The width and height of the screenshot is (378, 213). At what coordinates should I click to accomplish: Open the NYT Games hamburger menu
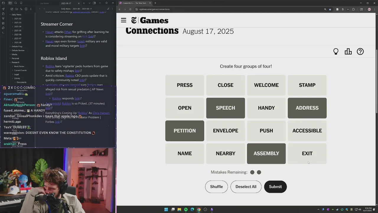coord(123,20)
